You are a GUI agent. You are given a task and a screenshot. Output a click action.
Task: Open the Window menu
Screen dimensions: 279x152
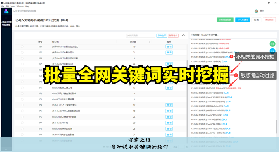point(20,6)
